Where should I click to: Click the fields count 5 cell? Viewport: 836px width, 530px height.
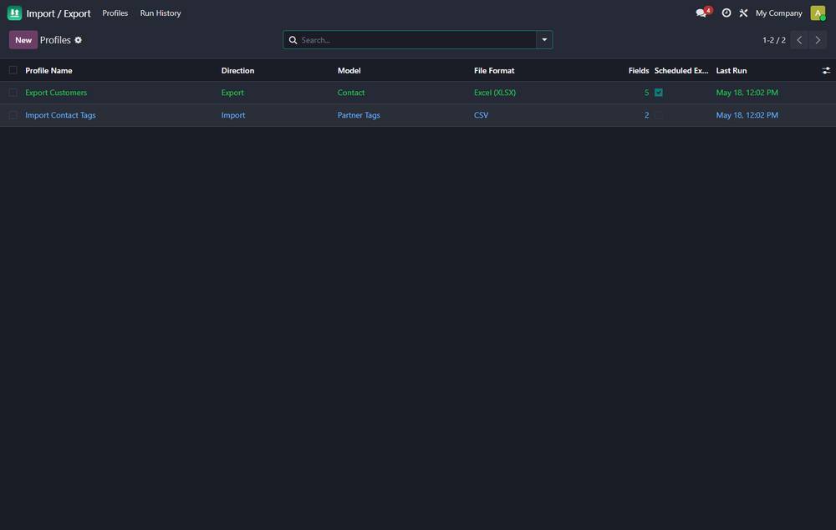(x=647, y=93)
